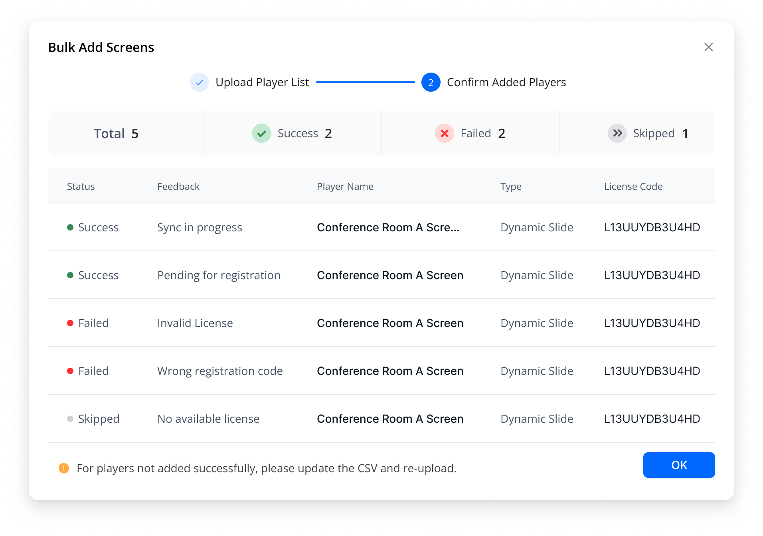Screen dimensions: 763x536
Task: Click the Pending for registration feedback
Action: [219, 275]
